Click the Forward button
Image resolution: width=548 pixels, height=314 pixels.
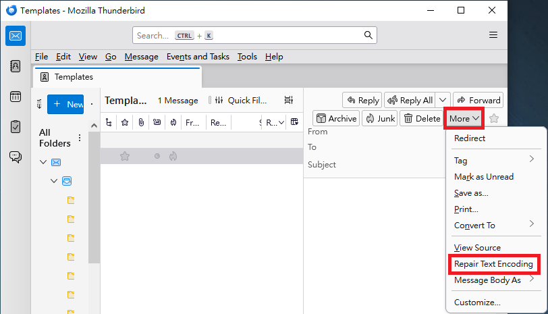478,101
